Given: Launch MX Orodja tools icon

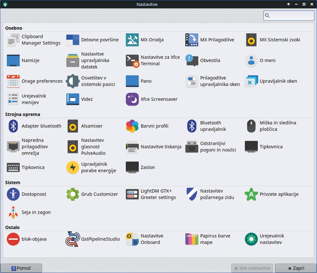Looking at the screenshot, I should pos(132,40).
